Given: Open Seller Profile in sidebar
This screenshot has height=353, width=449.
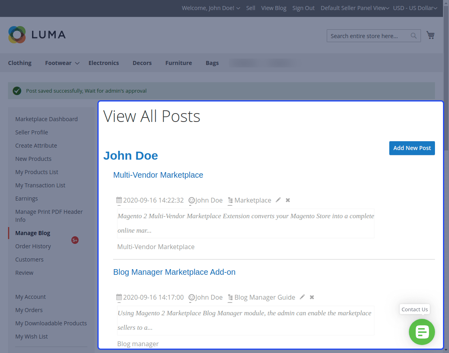Looking at the screenshot, I should (32, 132).
